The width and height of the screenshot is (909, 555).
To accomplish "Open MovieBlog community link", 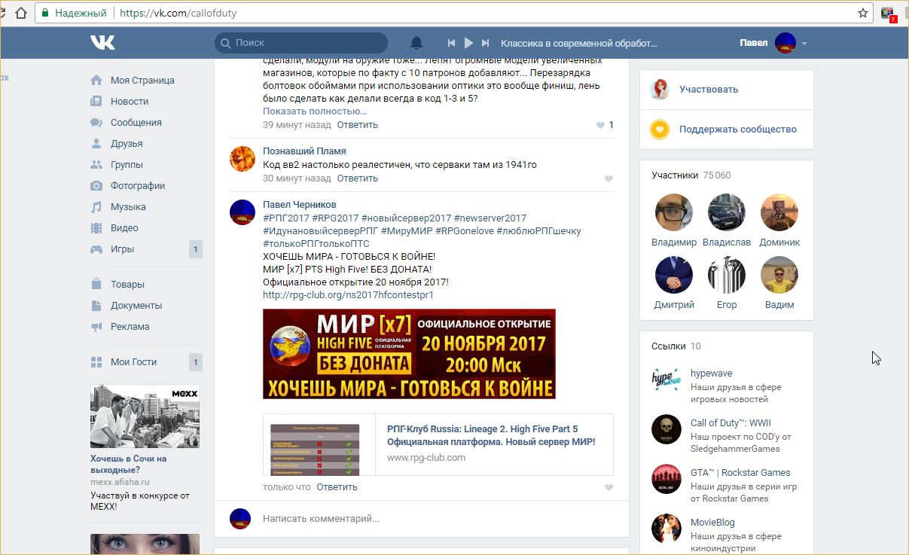I will tap(712, 522).
